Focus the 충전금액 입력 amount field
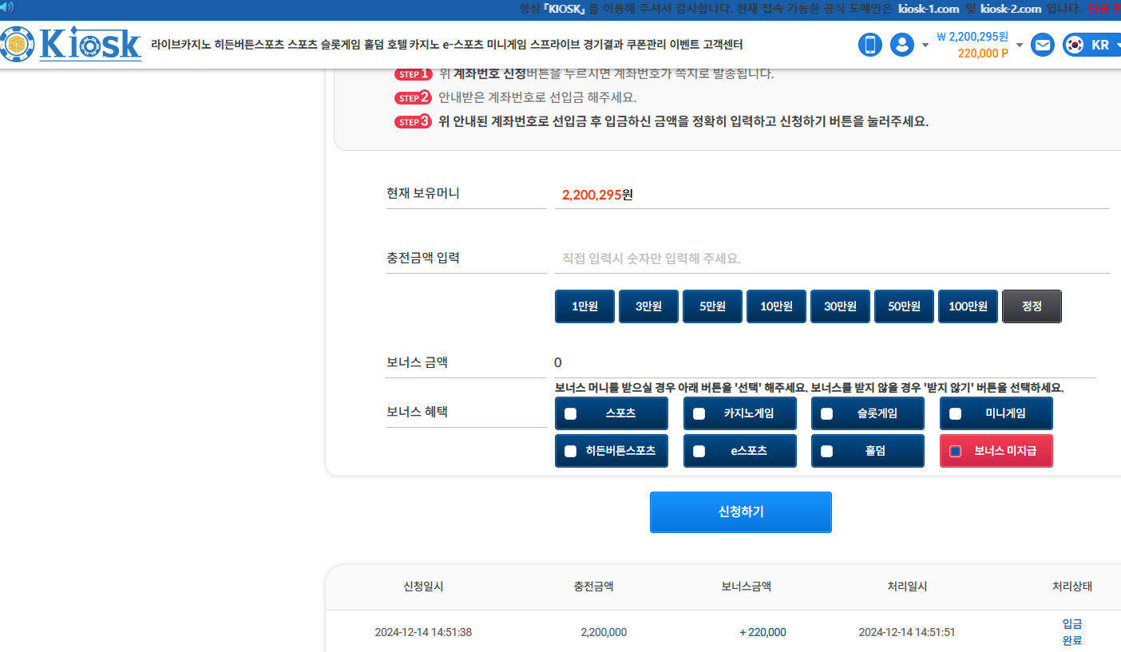Screen dimensions: 1121x652 pyautogui.click(x=830, y=259)
